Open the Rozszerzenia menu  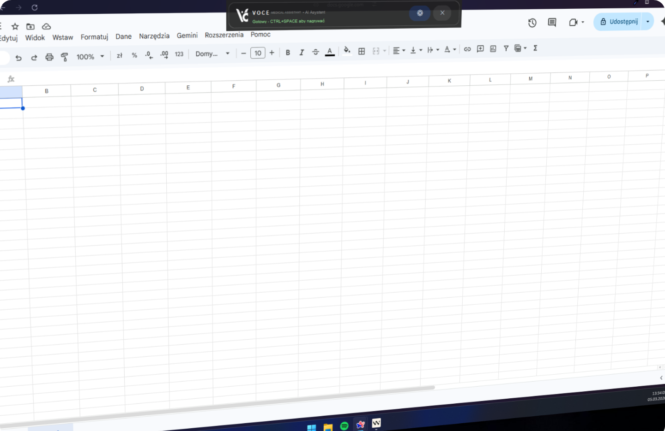click(224, 35)
